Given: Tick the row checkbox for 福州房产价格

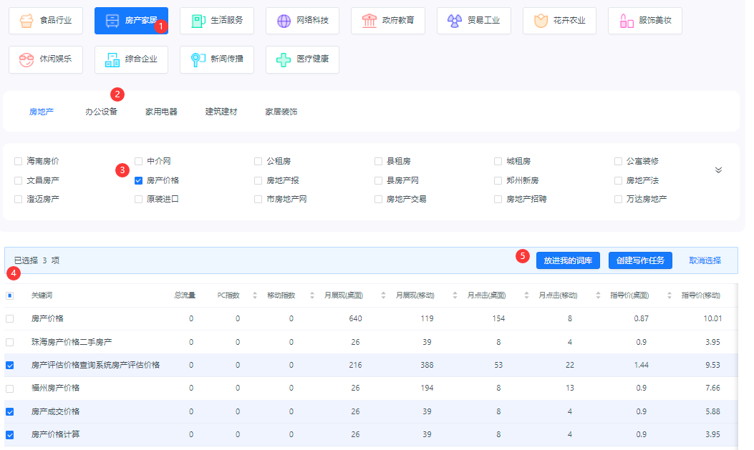Looking at the screenshot, I should [10, 388].
